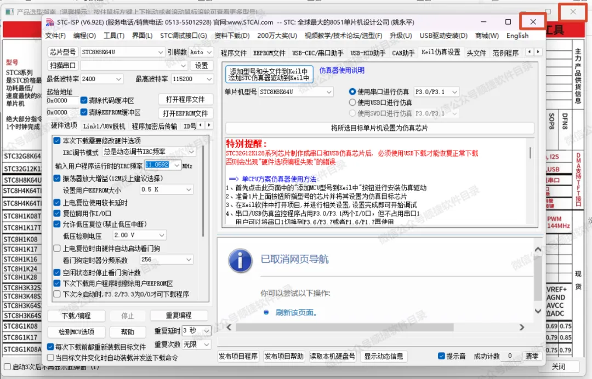Click left tab-scroll arrow beside 范例程序 tab
Image resolution: width=592 pixels, height=379 pixels.
click(x=530, y=52)
